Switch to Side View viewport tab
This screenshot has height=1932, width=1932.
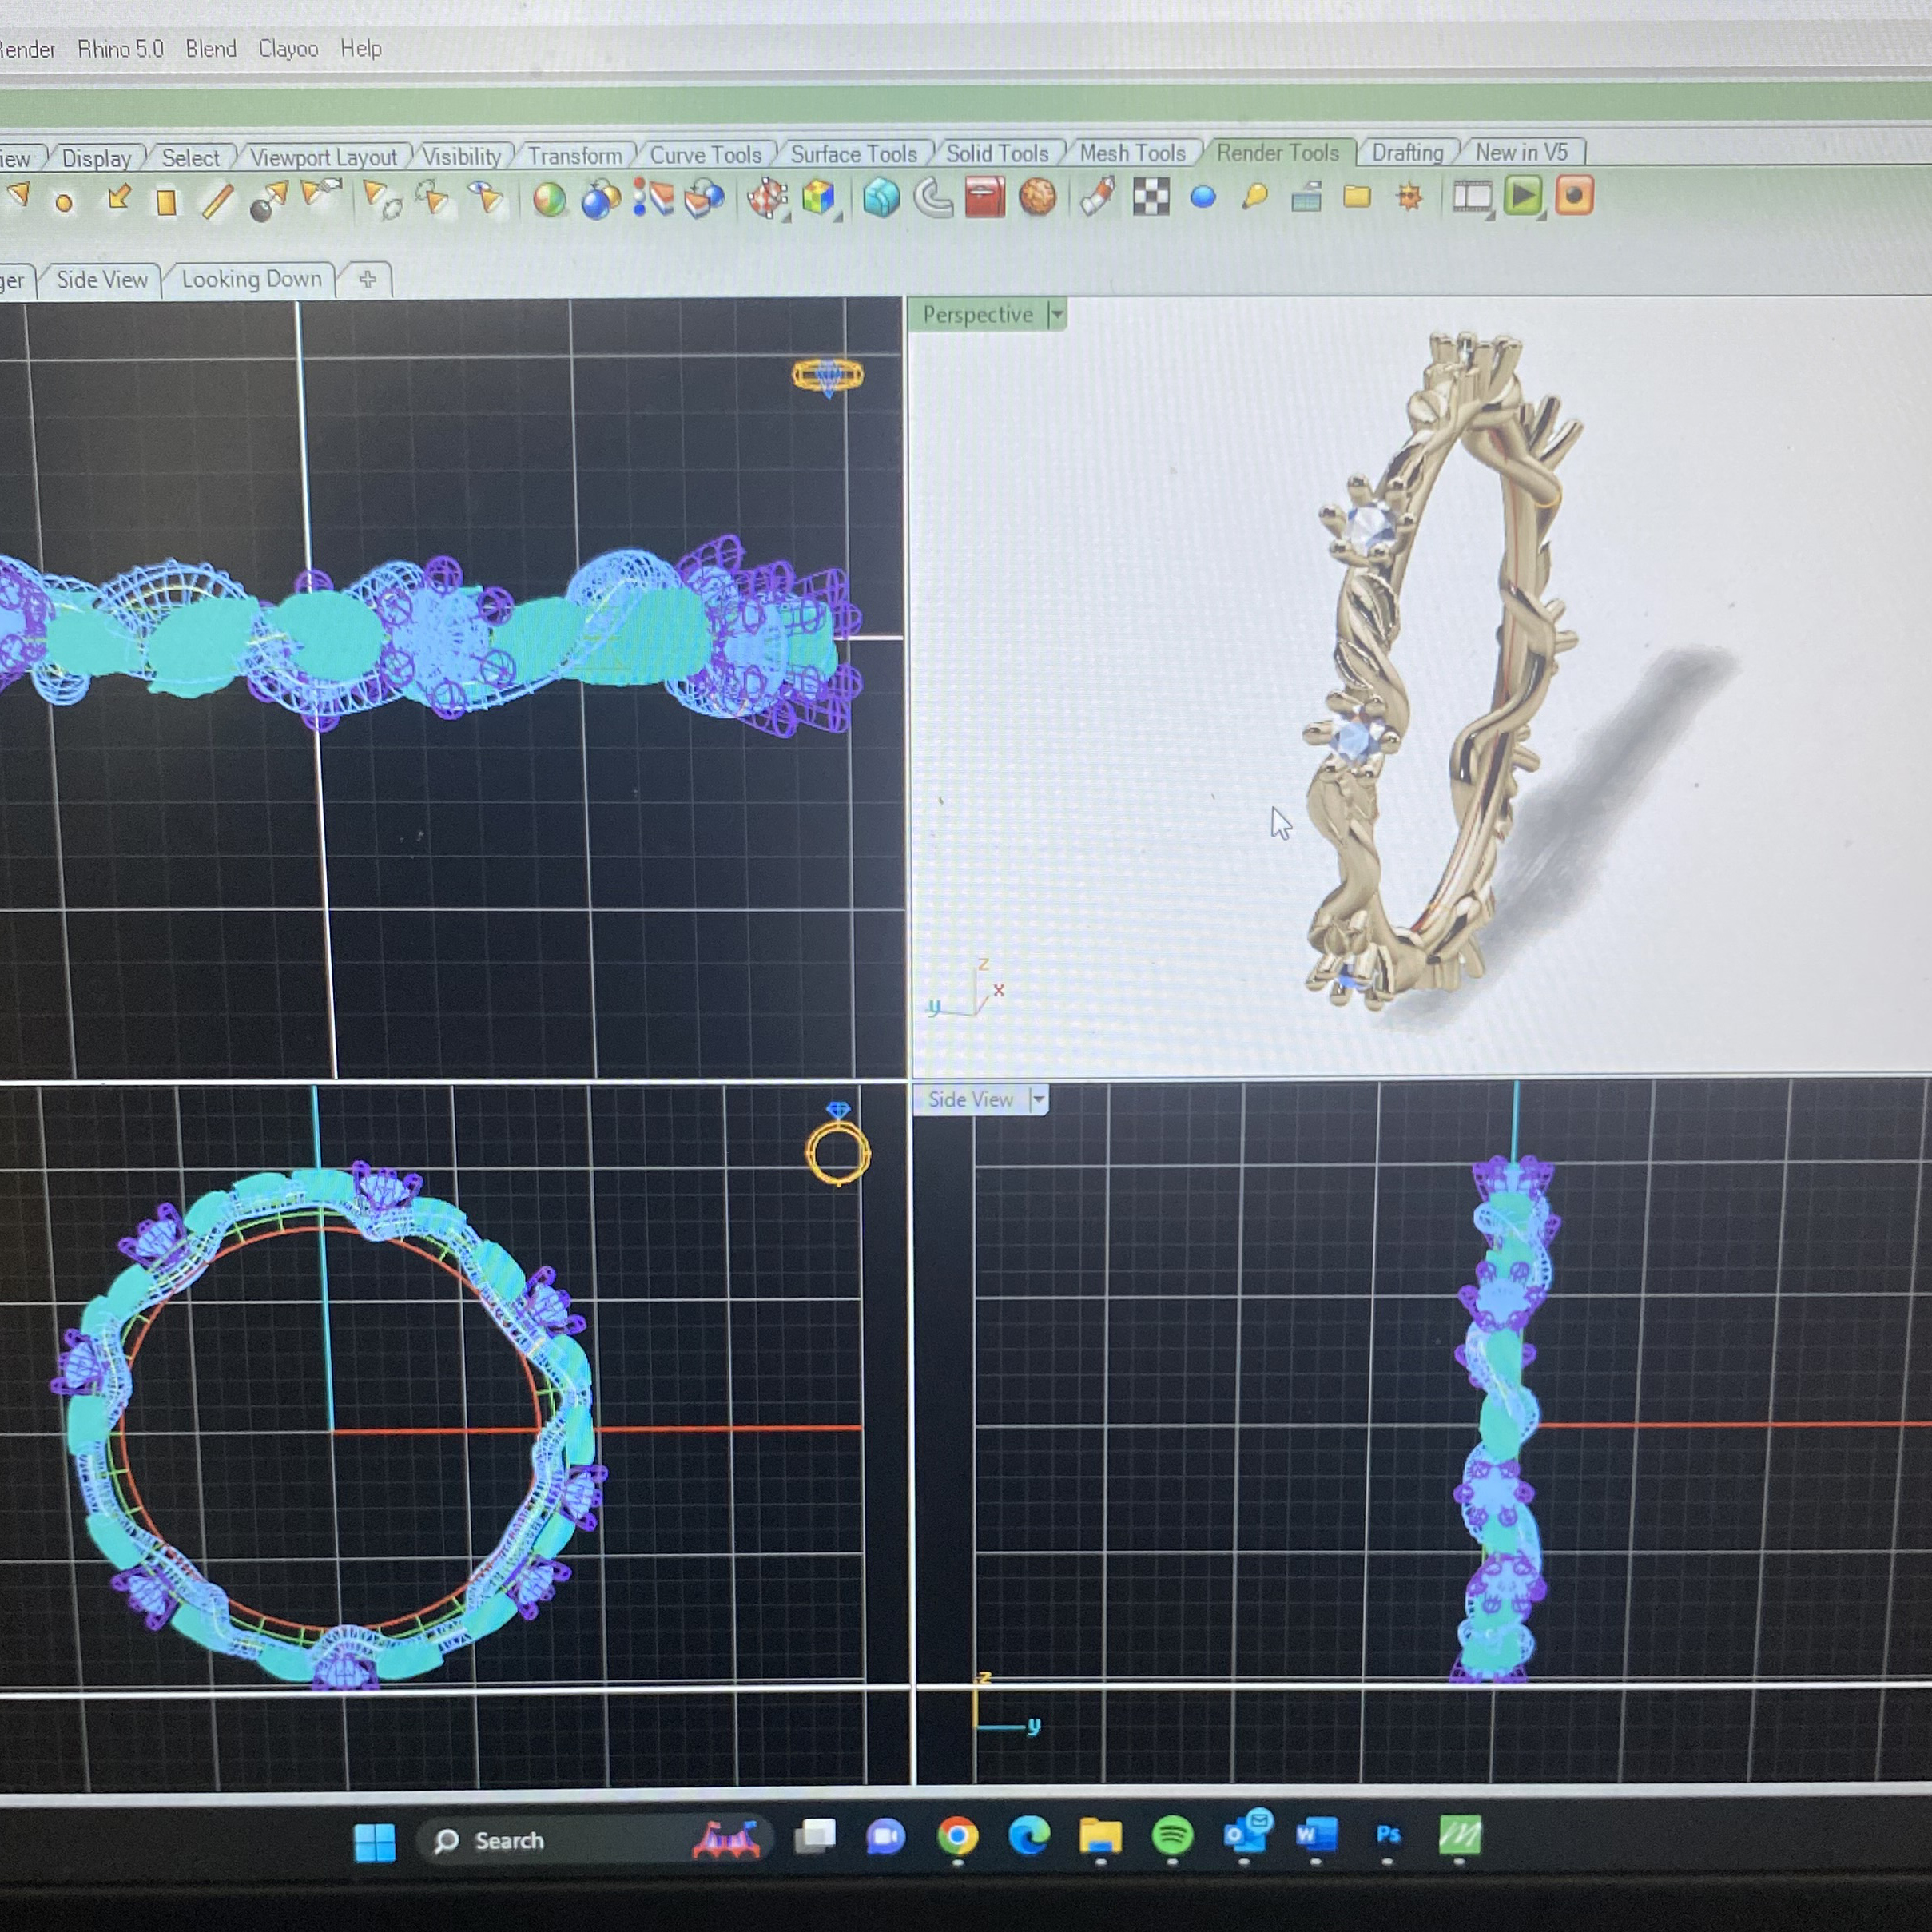102,279
